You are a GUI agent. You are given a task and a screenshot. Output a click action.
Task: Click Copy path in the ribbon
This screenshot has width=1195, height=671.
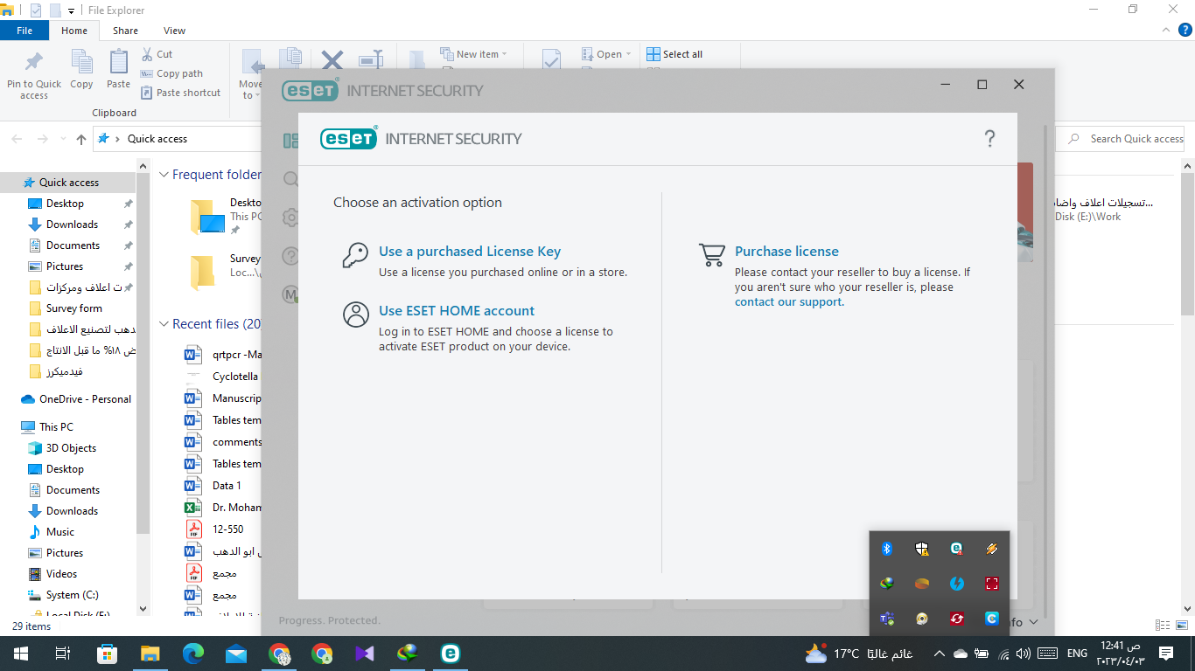click(x=171, y=73)
